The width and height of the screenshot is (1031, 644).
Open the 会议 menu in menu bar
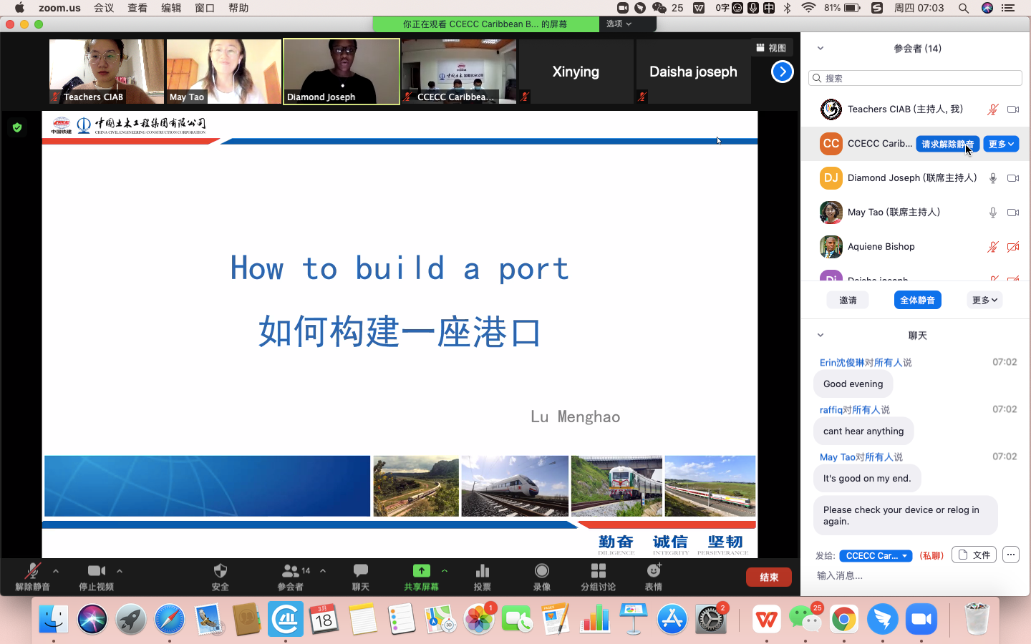(x=104, y=8)
